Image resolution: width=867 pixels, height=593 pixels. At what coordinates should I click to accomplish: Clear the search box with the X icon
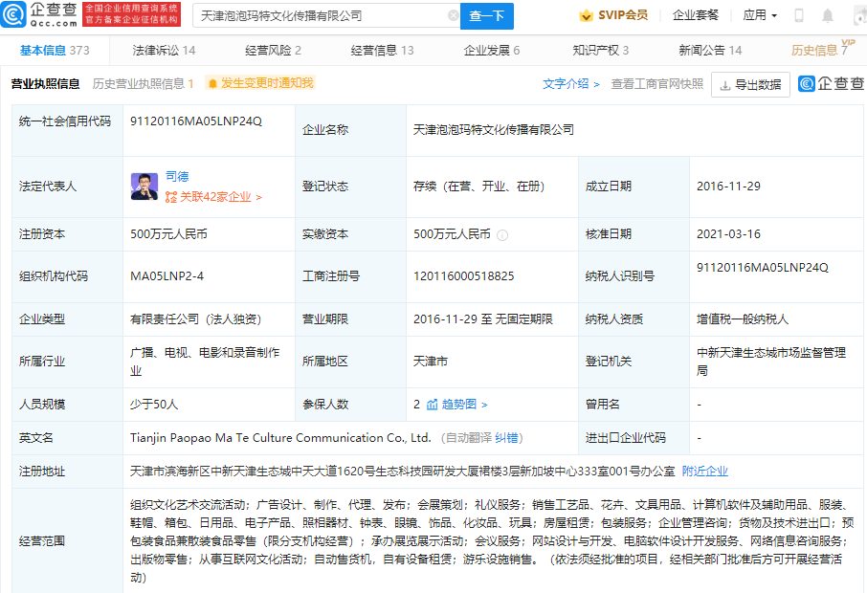(454, 16)
